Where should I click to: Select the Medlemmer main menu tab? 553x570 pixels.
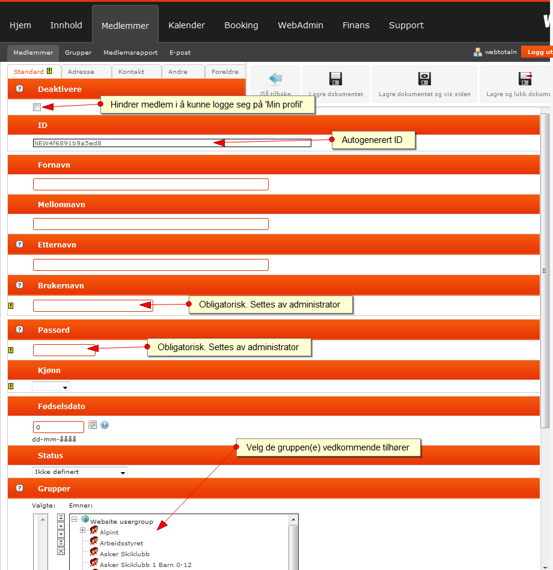(125, 25)
